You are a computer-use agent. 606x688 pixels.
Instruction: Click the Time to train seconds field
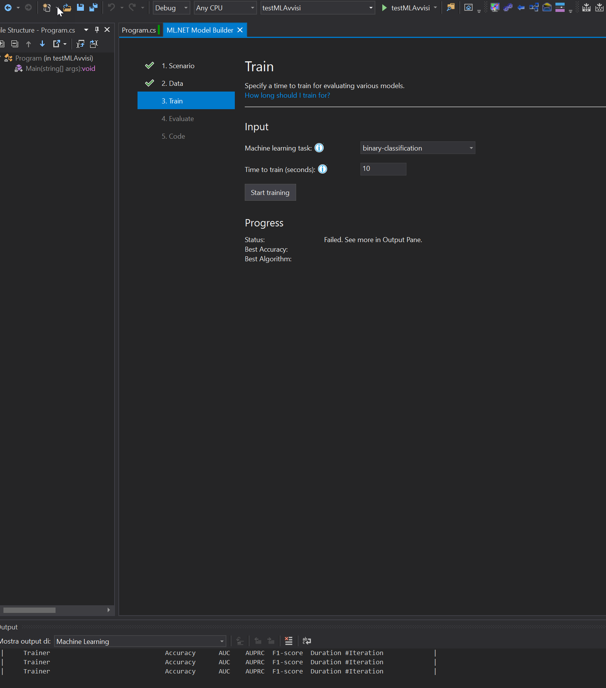pos(383,169)
